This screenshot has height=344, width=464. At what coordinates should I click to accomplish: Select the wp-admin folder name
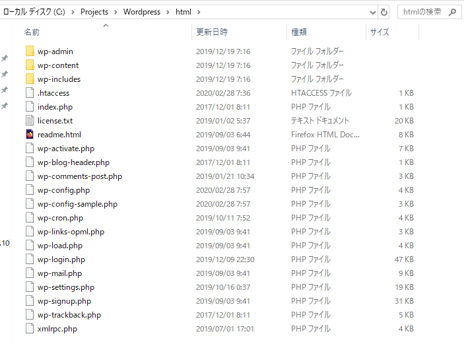coord(55,52)
